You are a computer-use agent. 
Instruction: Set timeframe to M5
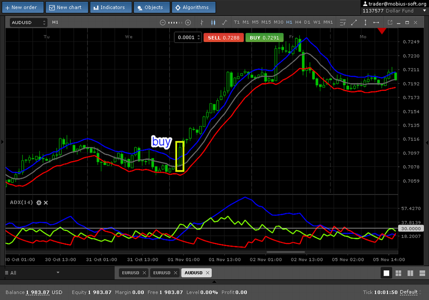click(255, 22)
